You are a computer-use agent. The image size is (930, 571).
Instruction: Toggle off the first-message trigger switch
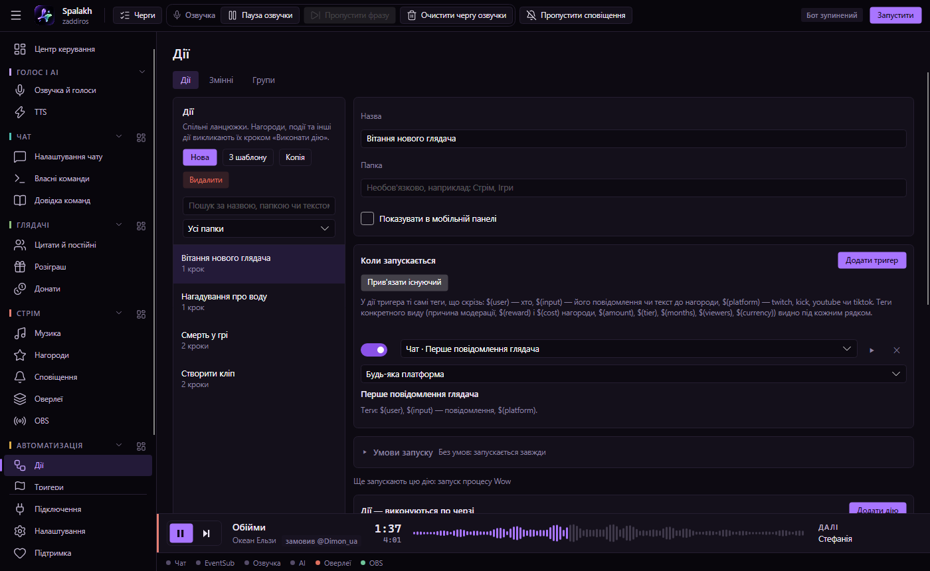click(374, 349)
